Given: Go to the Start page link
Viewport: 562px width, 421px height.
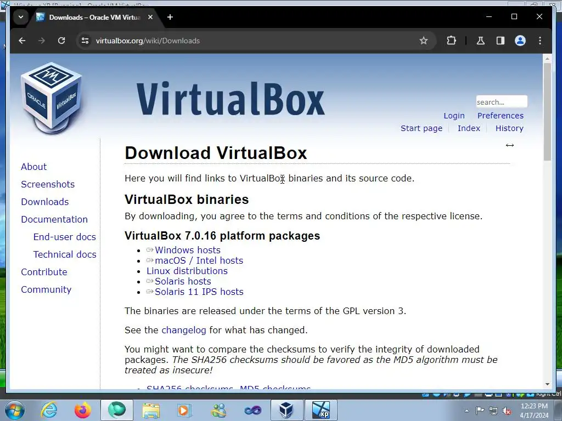Looking at the screenshot, I should [x=421, y=128].
